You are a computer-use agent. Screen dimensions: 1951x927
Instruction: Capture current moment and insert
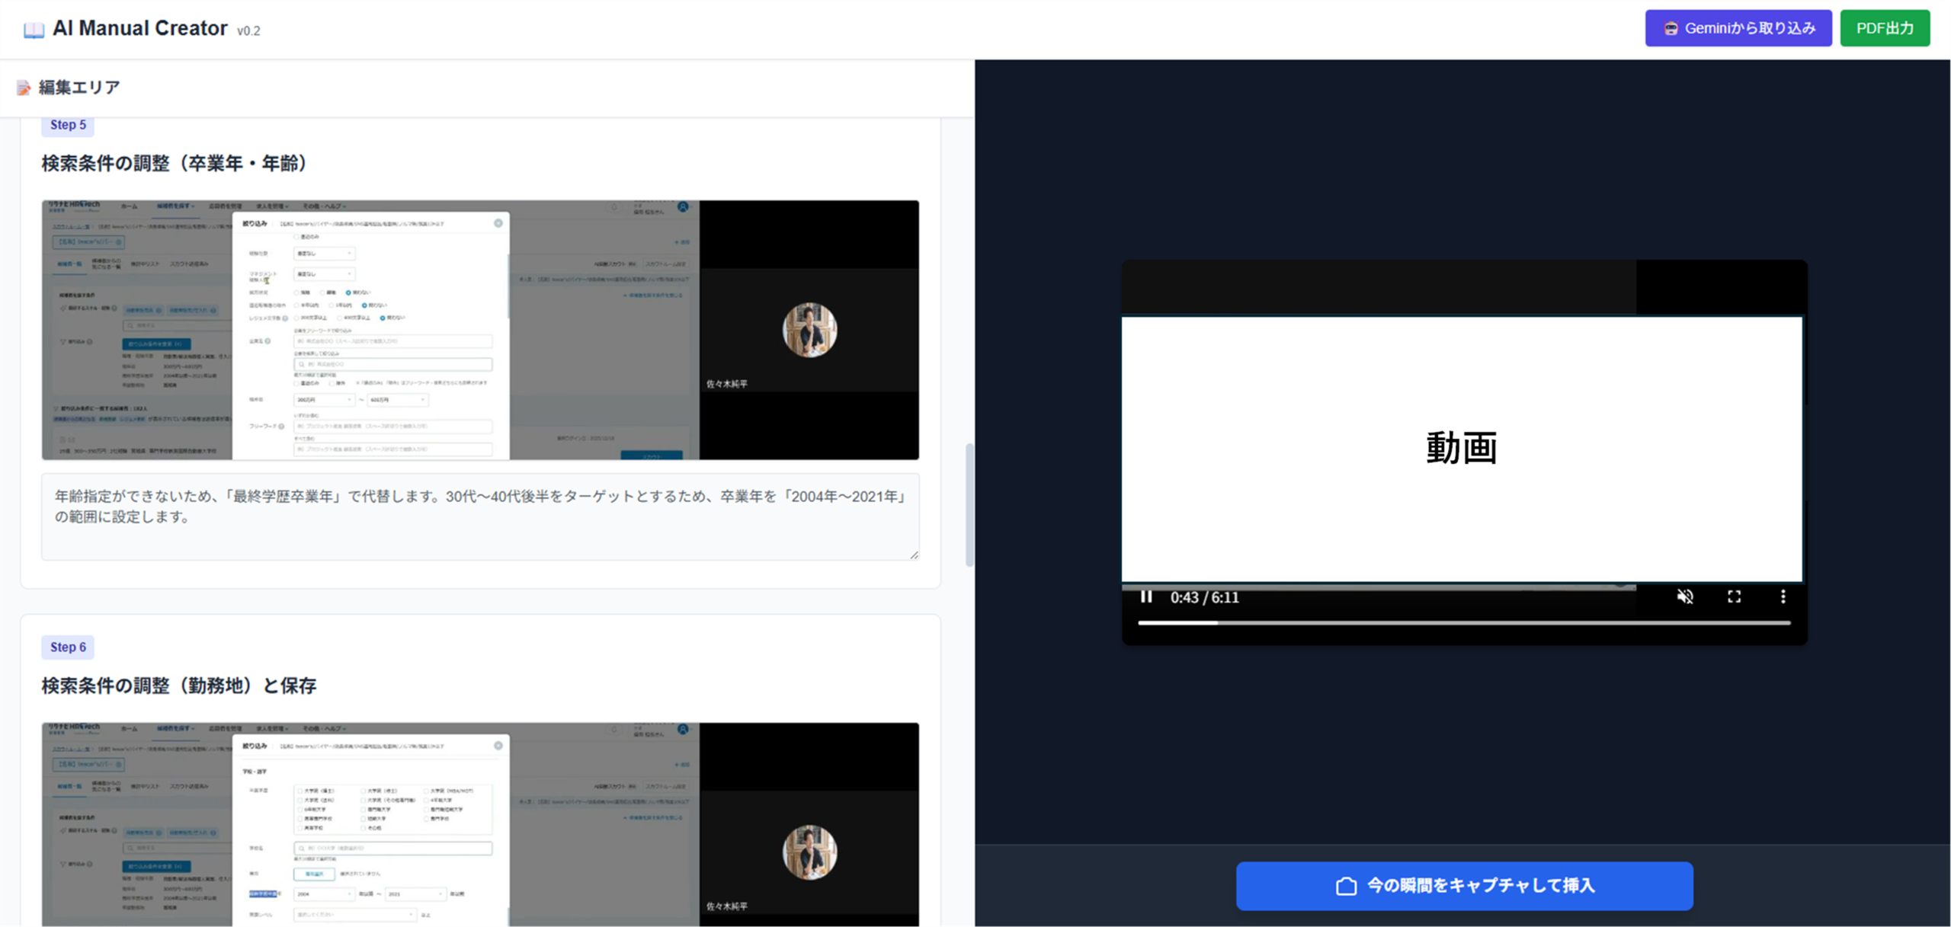click(1463, 886)
